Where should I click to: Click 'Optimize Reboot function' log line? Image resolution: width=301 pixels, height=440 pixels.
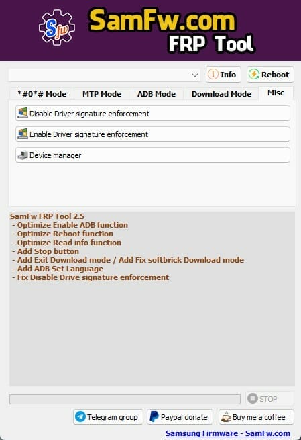pyautogui.click(x=62, y=234)
